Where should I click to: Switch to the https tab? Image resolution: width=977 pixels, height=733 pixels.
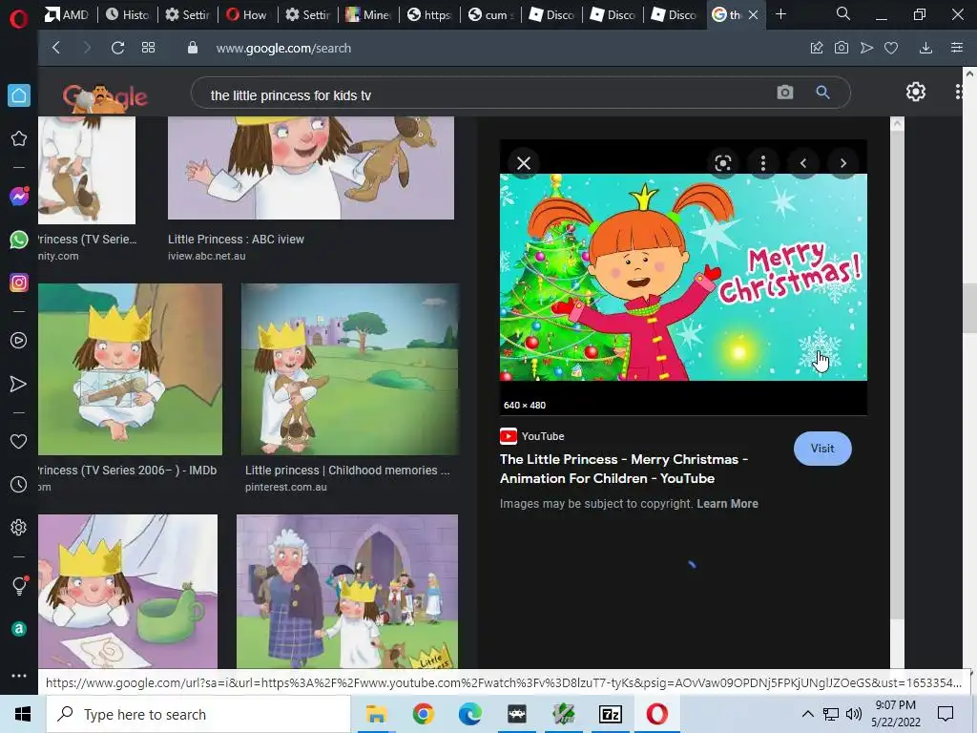[x=429, y=14]
